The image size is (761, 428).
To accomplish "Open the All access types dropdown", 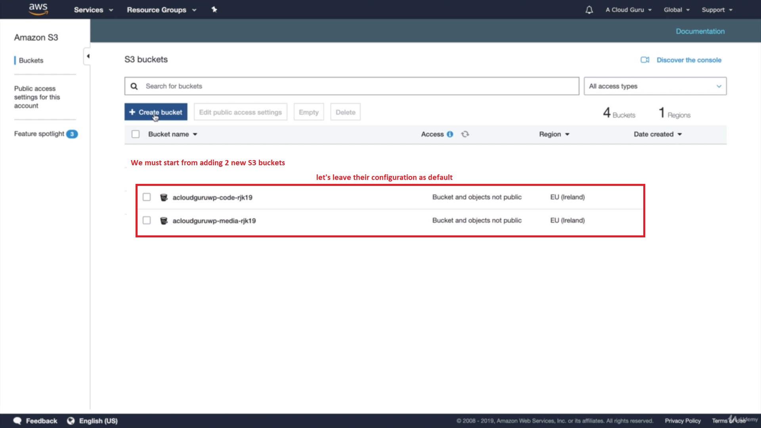I will (655, 86).
